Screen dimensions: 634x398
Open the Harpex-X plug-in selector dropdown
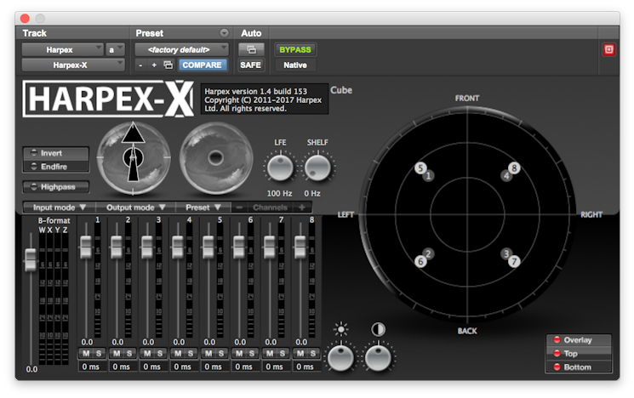click(x=73, y=65)
